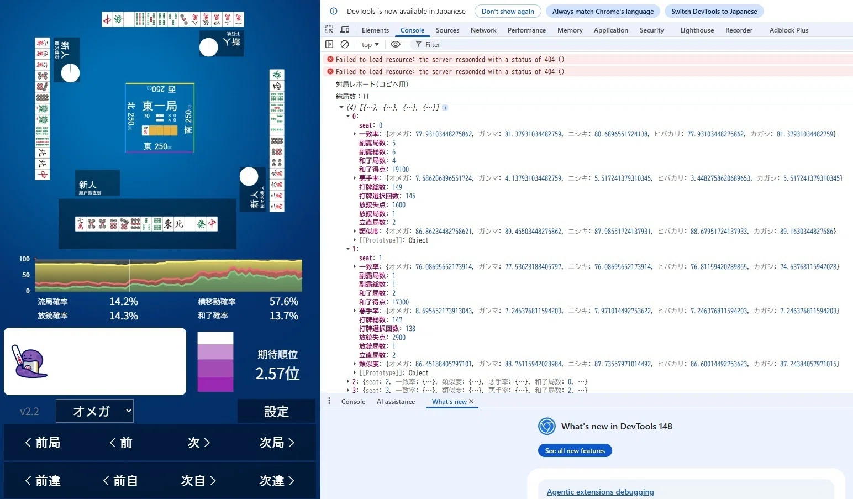The width and height of the screenshot is (853, 499).
Task: Expand the 3: {seat: 3 row
Action: [348, 390]
